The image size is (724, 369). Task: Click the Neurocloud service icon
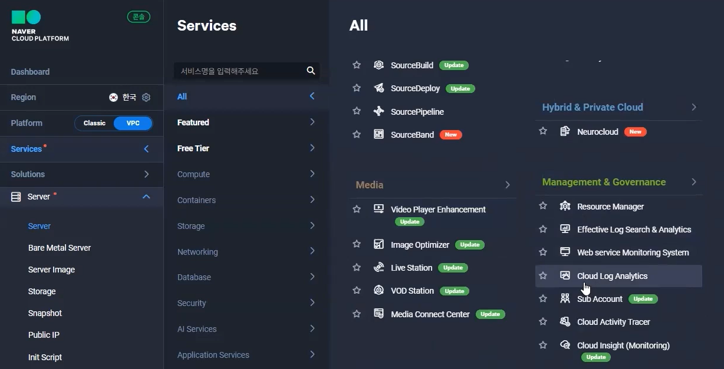[565, 131]
